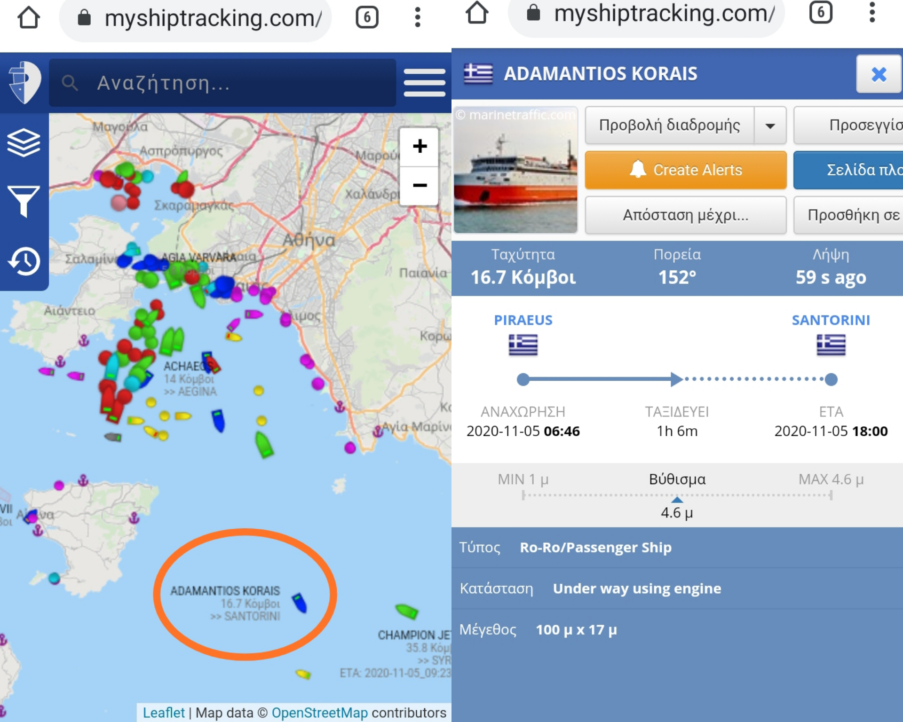Click the large green vessel in Saronic gulf
This screenshot has width=903, height=722.
tap(264, 445)
